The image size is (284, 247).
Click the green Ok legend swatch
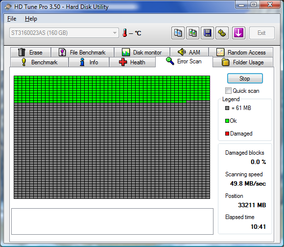(227, 121)
